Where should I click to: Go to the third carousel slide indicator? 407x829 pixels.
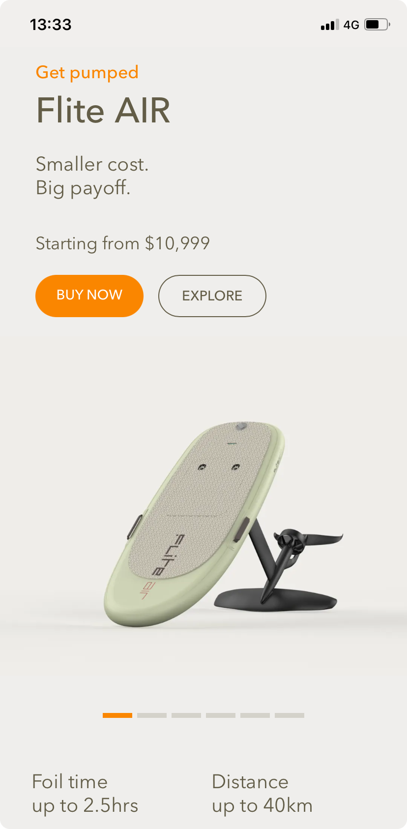[186, 715]
